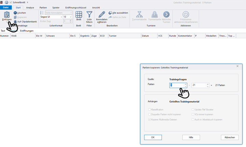Open Kenndaten editieren pencil icon

[x=101, y=15]
